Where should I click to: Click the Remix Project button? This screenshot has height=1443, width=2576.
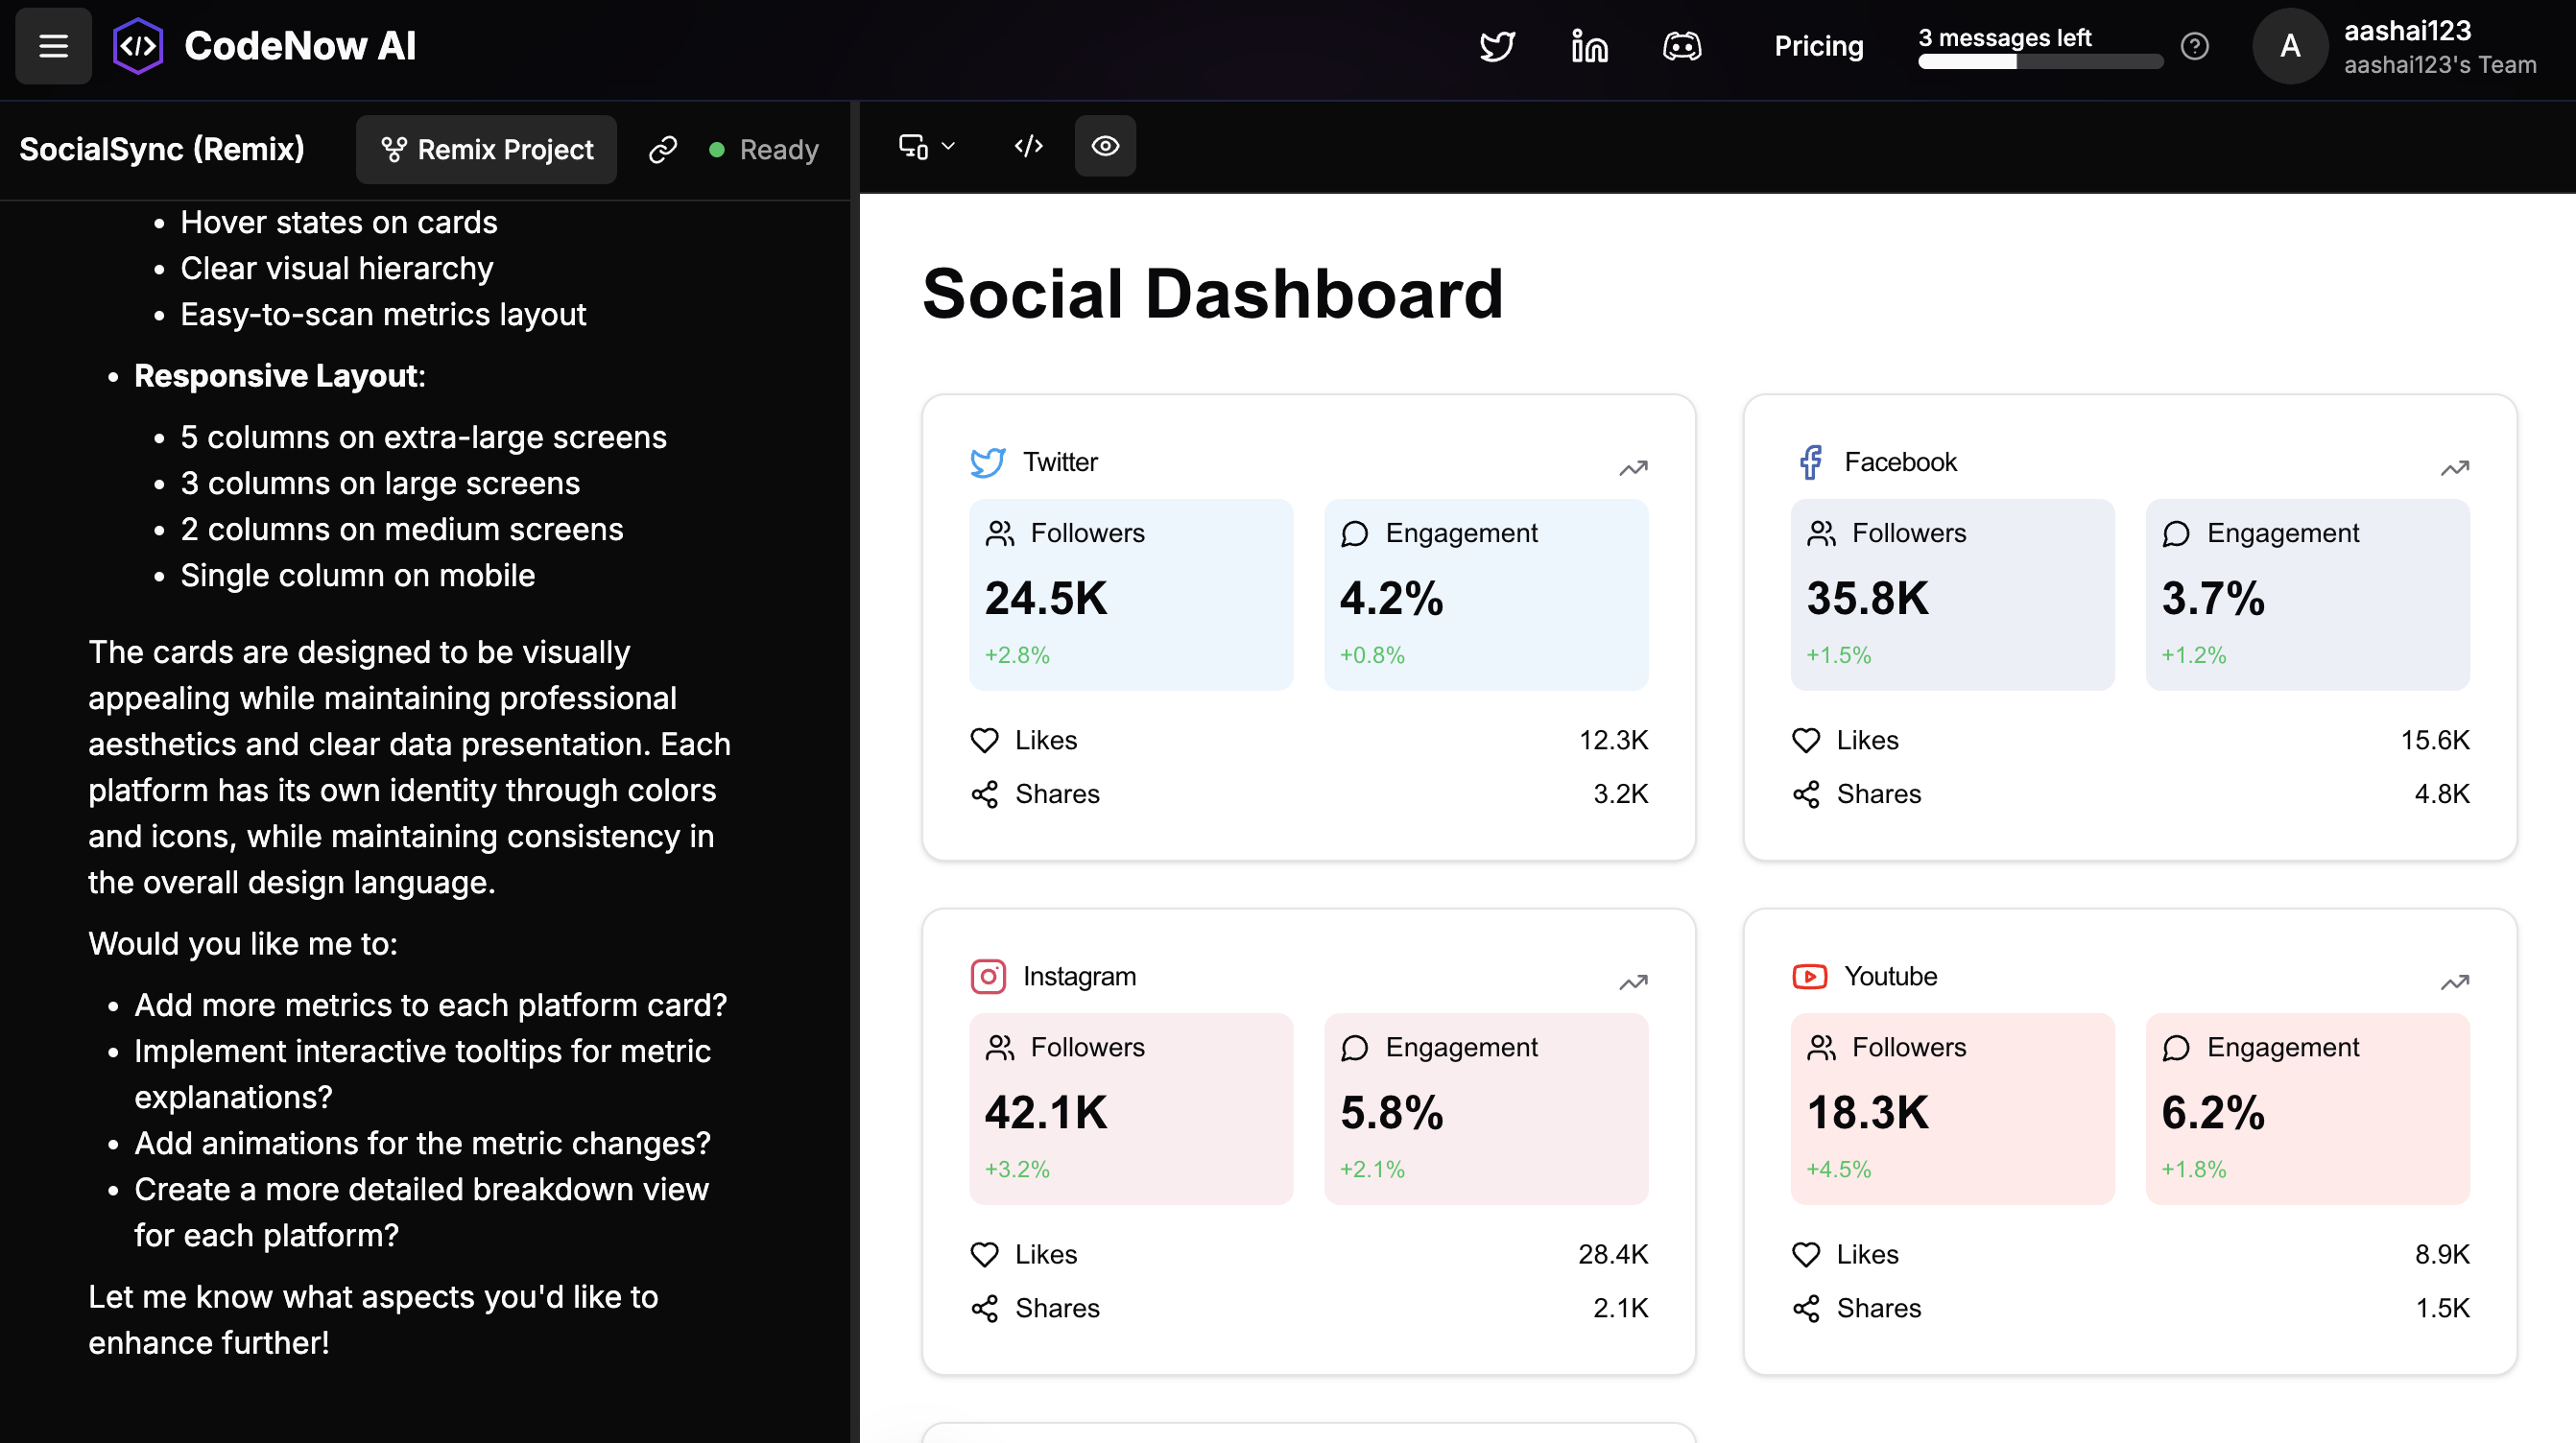(486, 150)
